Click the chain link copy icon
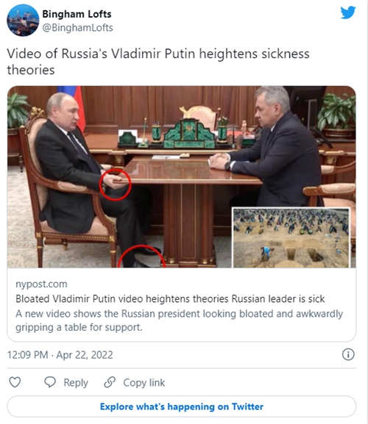 point(110,382)
